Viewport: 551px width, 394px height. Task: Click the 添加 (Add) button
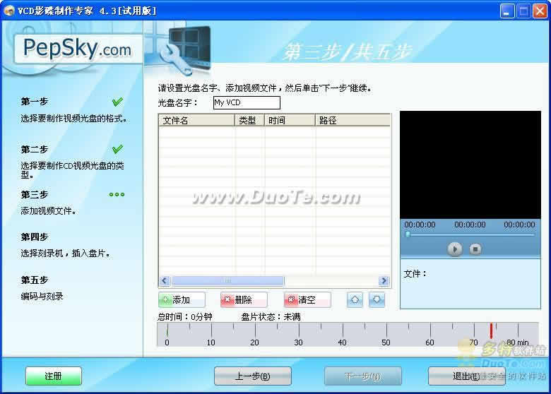pyautogui.click(x=182, y=300)
